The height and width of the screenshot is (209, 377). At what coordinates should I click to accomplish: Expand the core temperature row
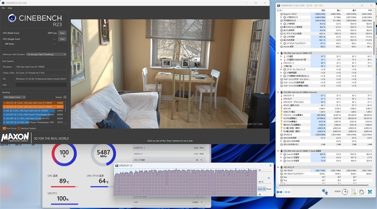coord(281,56)
